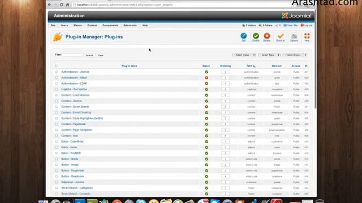Check the box for Captcha - ReCaptcha
This screenshot has height=203, width=362.
57,89
